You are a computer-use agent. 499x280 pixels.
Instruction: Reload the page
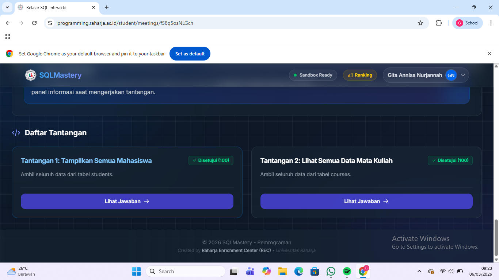[34, 23]
